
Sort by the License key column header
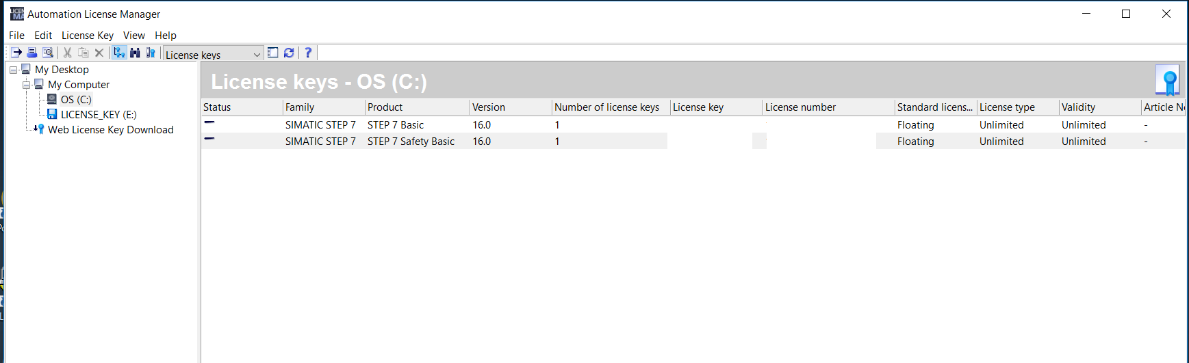(x=717, y=107)
